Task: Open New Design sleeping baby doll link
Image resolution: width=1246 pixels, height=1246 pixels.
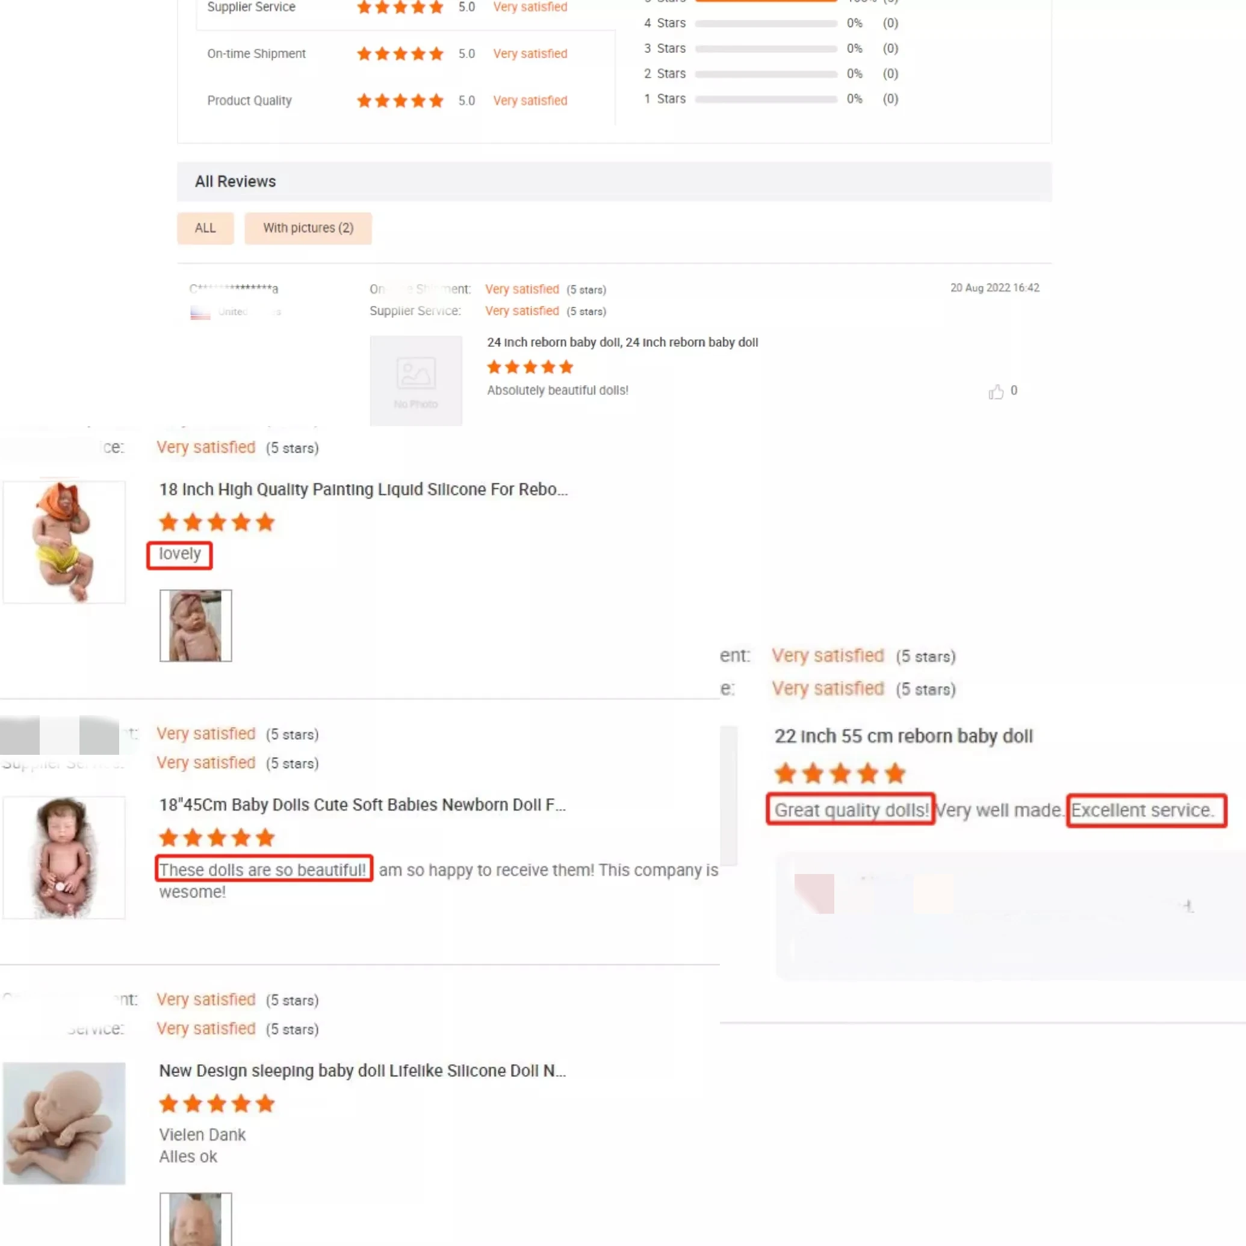Action: click(x=362, y=1071)
